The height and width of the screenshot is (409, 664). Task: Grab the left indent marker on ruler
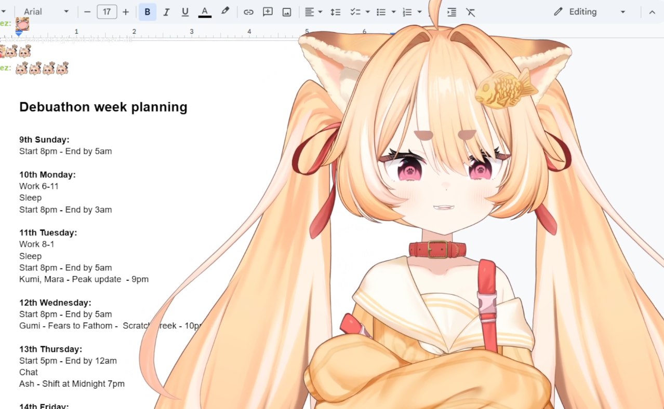pyautogui.click(x=19, y=33)
